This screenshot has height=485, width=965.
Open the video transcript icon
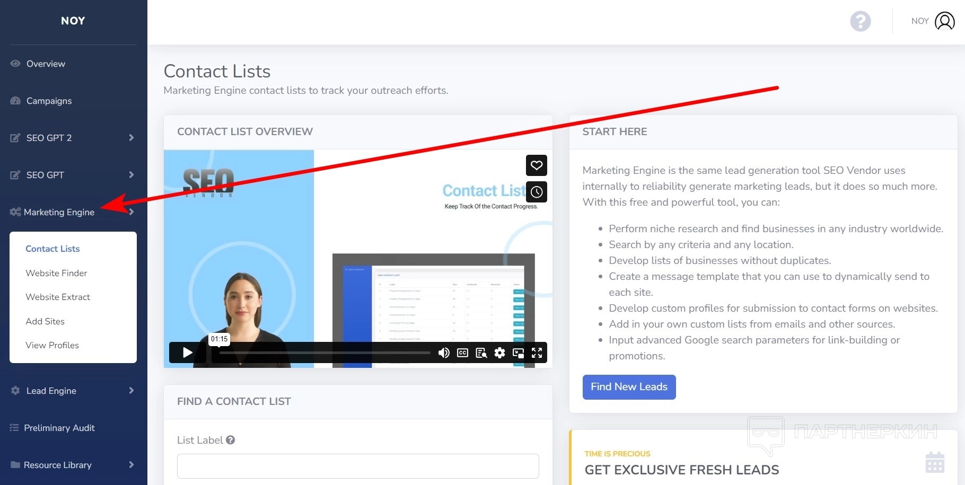481,353
